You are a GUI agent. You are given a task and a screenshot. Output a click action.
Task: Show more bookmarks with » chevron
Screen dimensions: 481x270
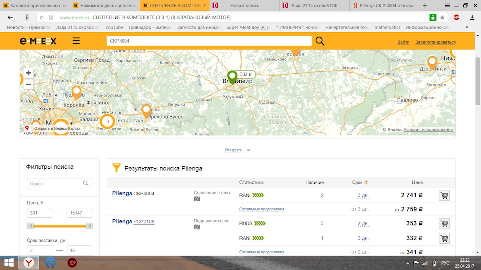(x=467, y=27)
